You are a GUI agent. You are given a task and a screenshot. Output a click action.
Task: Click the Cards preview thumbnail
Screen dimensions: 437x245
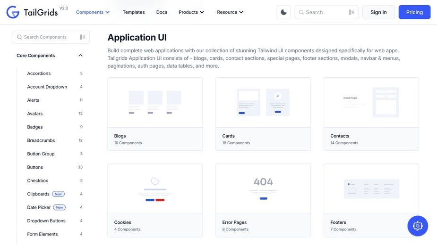(263, 102)
